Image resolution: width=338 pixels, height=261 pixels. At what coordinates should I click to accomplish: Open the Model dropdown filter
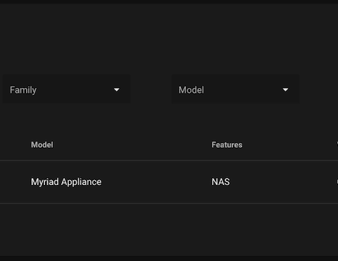pyautogui.click(x=235, y=89)
